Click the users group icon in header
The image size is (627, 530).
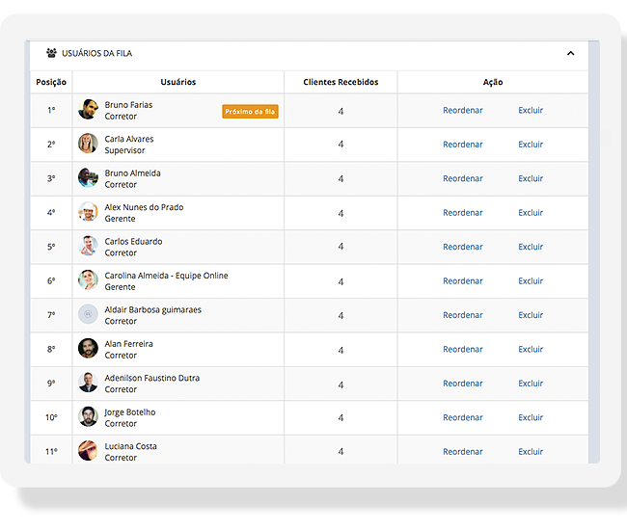point(51,54)
